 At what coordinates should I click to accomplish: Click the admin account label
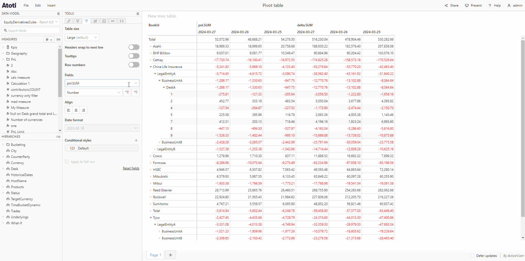coord(518,5)
